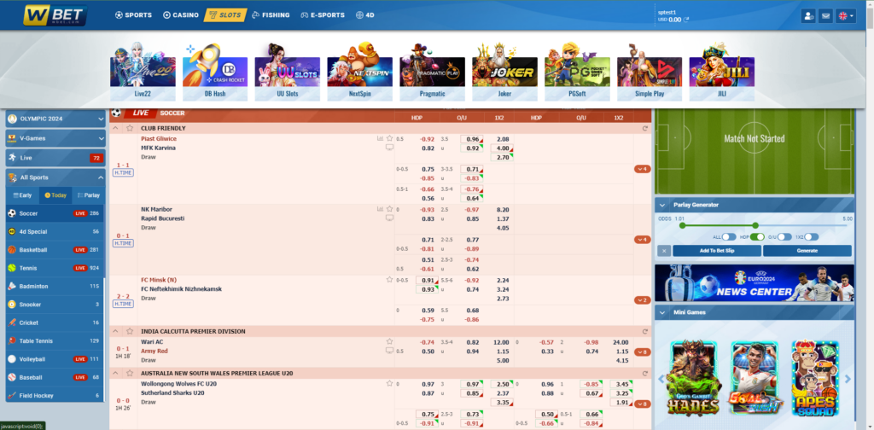Open the E-SPORTS menu

[x=322, y=15]
